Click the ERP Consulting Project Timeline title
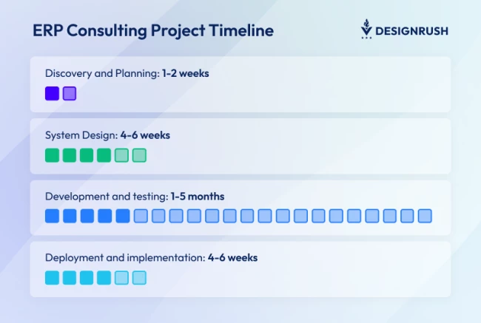Image resolution: width=481 pixels, height=323 pixels. [x=153, y=31]
